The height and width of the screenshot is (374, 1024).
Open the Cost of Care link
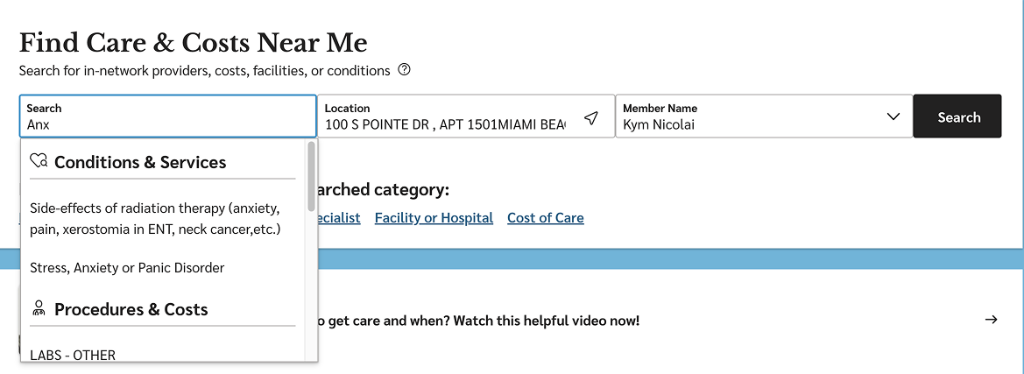coord(545,218)
